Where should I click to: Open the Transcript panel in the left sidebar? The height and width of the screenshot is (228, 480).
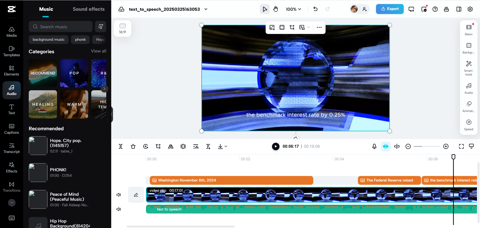click(11, 148)
